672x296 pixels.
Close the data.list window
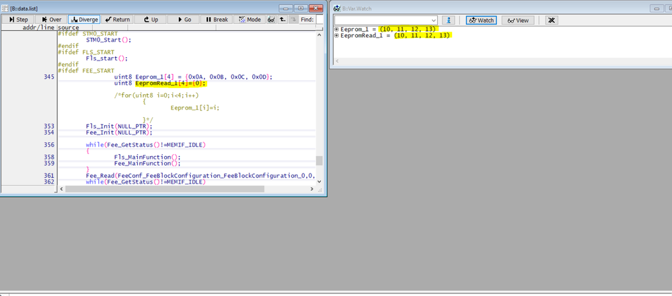316,8
